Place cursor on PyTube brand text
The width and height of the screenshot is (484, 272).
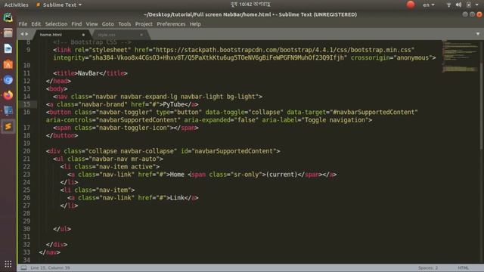pos(173,104)
